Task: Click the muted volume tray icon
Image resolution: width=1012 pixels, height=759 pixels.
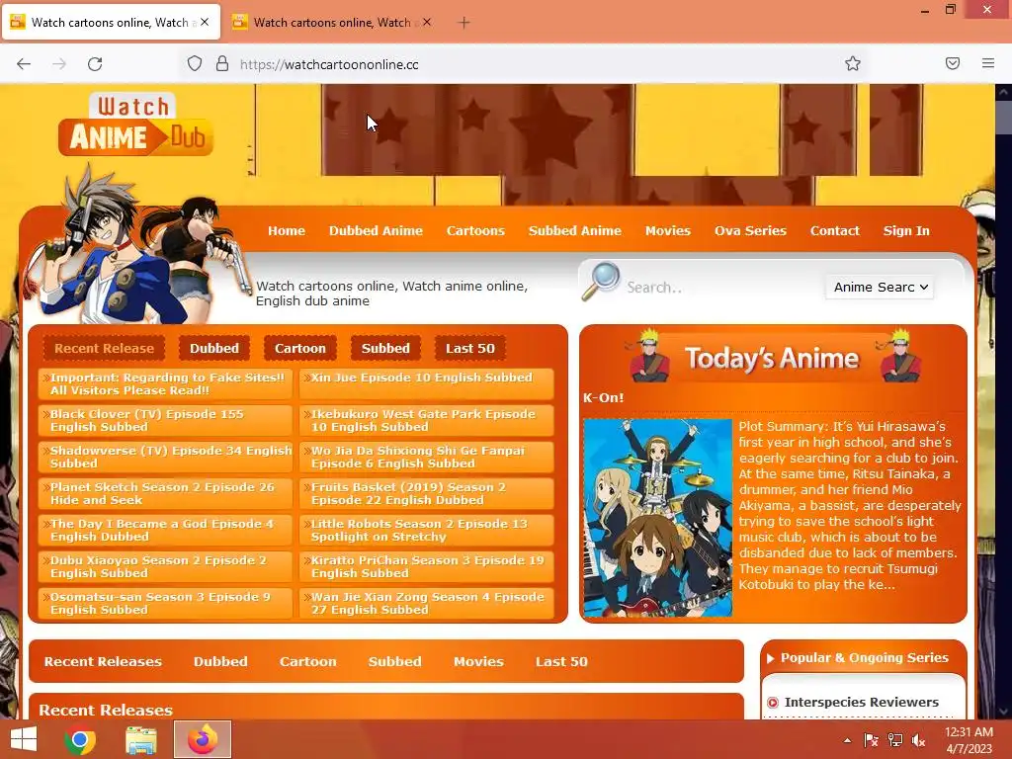Action: 918,740
